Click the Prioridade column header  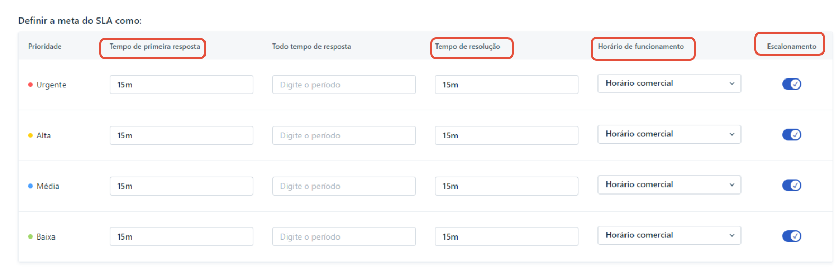[45, 47]
